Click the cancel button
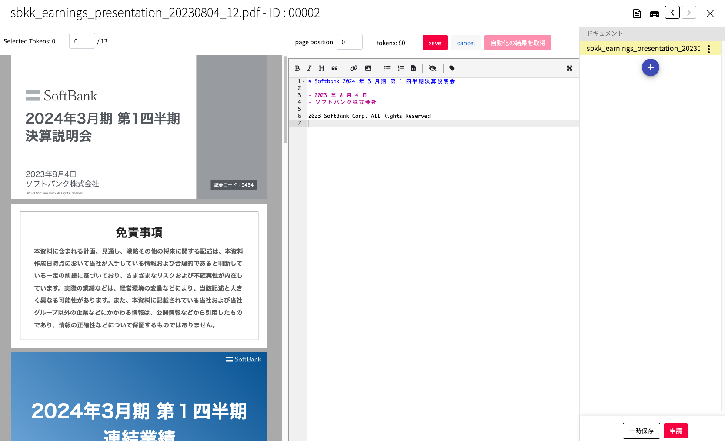Image resolution: width=725 pixels, height=441 pixels. (x=466, y=43)
